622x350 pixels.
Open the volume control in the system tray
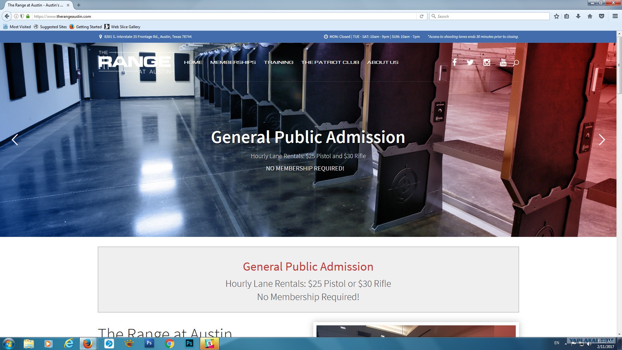(x=589, y=344)
